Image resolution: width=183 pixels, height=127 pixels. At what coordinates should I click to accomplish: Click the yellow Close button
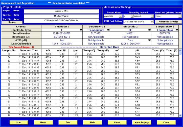pos(166,122)
